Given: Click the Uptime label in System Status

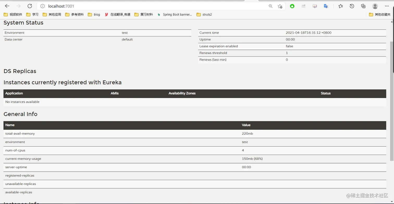Looking at the screenshot, I should tap(205, 40).
